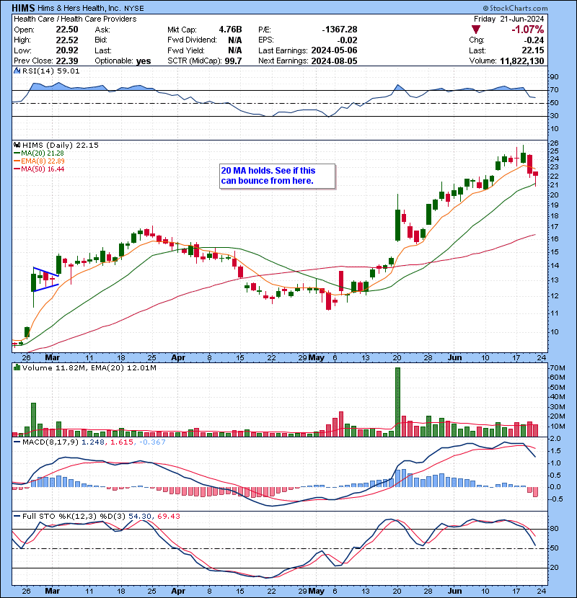This screenshot has width=577, height=598.
Task: Click the 70M label on the volume axis
Action: click(557, 368)
